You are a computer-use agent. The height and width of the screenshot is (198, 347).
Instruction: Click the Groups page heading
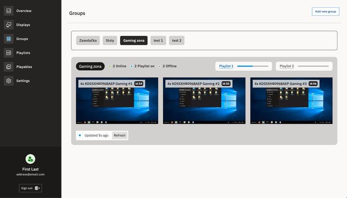click(x=77, y=13)
